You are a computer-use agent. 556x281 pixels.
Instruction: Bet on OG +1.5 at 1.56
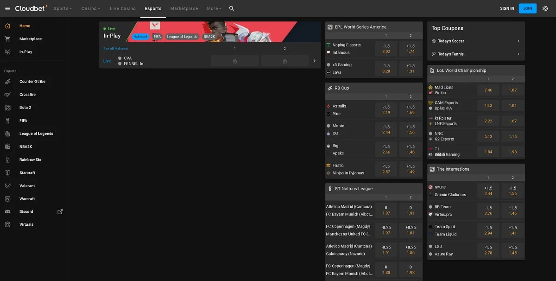(410, 129)
